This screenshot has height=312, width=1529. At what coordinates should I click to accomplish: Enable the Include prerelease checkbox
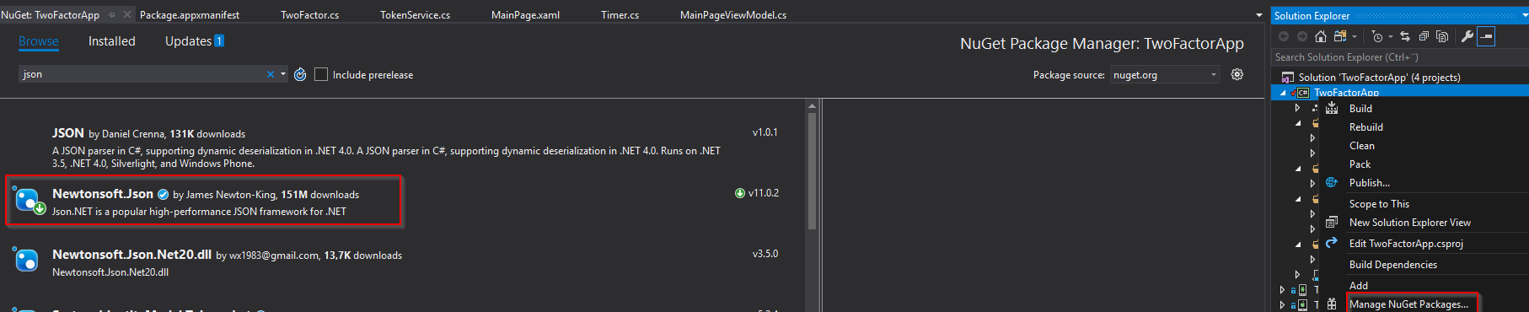(321, 74)
